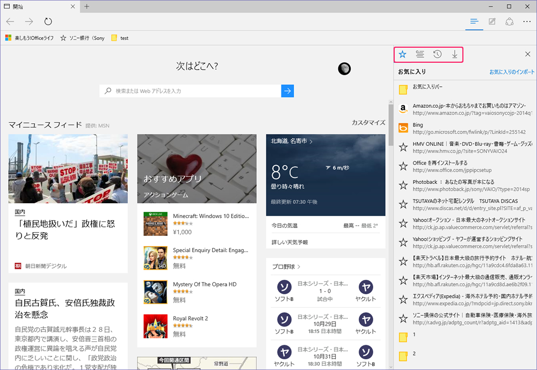Switch to the History clock tab
This screenshot has width=537, height=370.
tap(437, 54)
